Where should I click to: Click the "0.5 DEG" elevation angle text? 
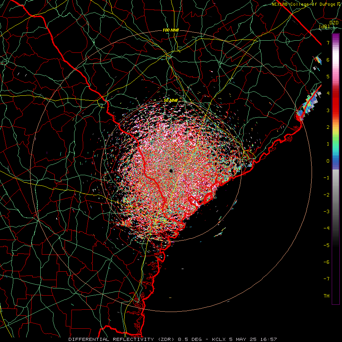coord(190,339)
